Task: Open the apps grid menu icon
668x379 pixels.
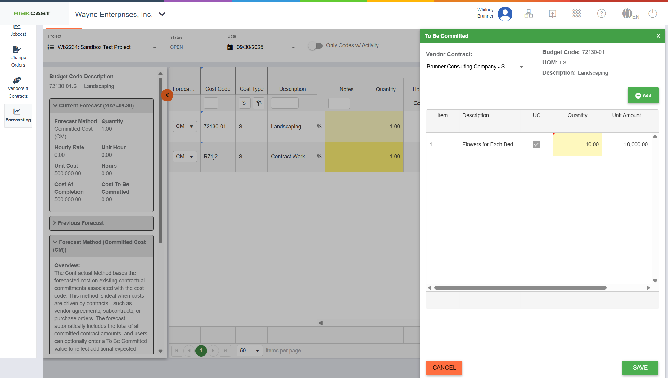Action: coord(576,14)
